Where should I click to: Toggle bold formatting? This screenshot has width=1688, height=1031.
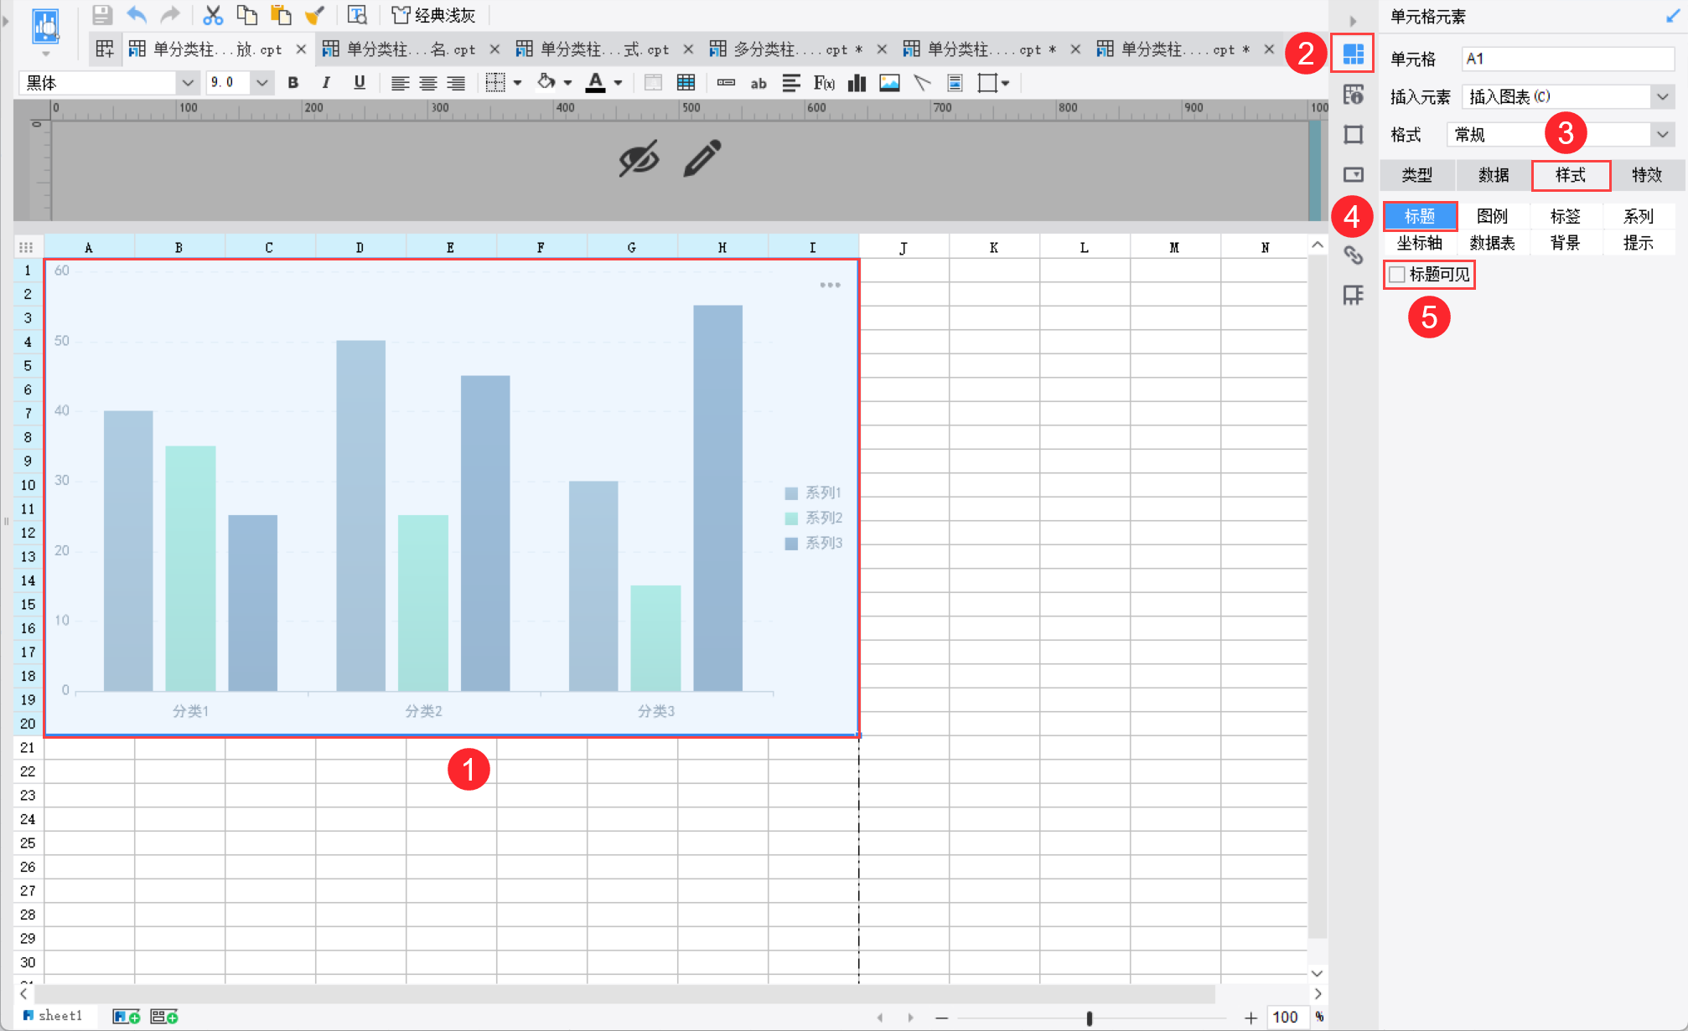[x=293, y=83]
